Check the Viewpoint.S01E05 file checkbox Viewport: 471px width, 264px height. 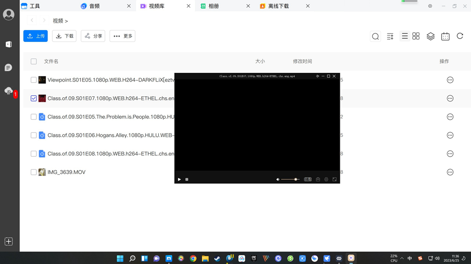coord(34,80)
